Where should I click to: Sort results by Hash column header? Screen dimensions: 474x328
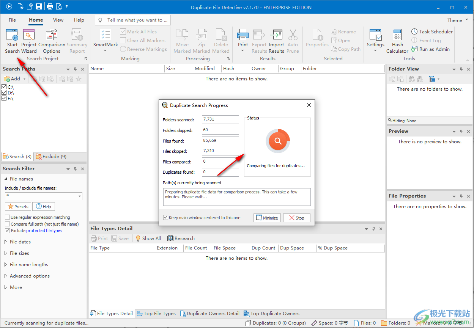pos(235,69)
